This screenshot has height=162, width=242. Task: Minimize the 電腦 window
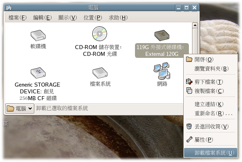point(179,8)
